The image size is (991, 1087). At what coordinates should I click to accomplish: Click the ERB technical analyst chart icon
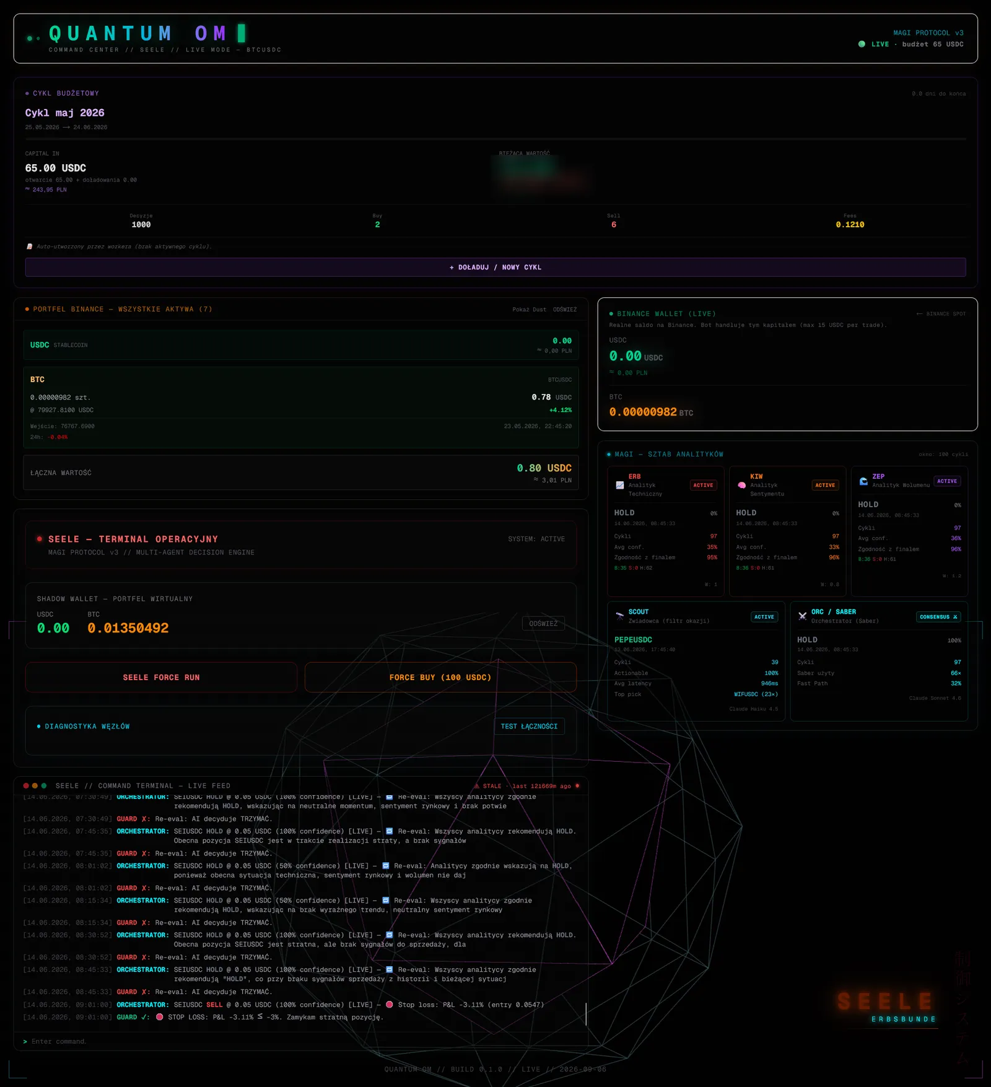[619, 485]
